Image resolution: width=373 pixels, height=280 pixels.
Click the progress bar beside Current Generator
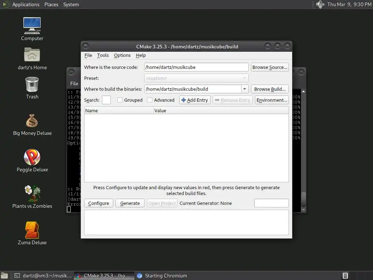pyautogui.click(x=271, y=203)
